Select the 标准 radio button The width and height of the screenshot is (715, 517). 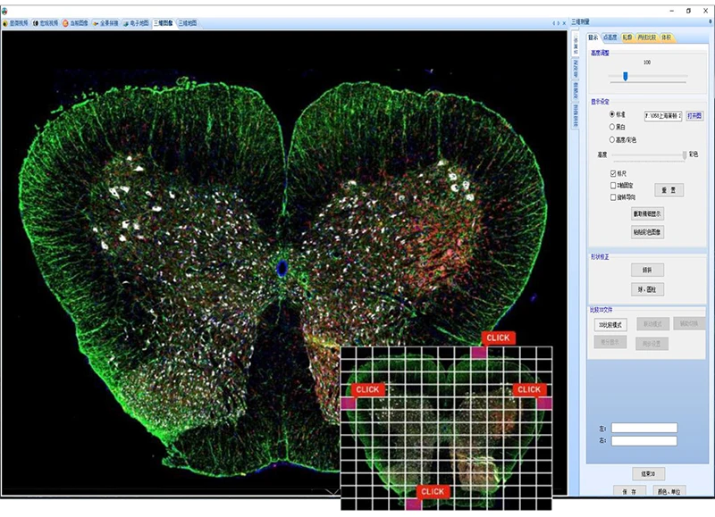pyautogui.click(x=612, y=114)
